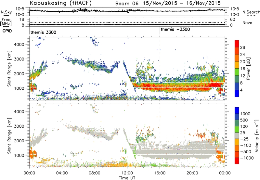The image size is (260, 180).
Task: Select the "Freq. [MHz]" axis label
Action: pos(6,22)
